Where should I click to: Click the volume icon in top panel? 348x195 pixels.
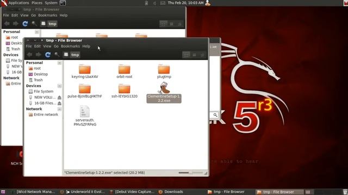point(154,3)
